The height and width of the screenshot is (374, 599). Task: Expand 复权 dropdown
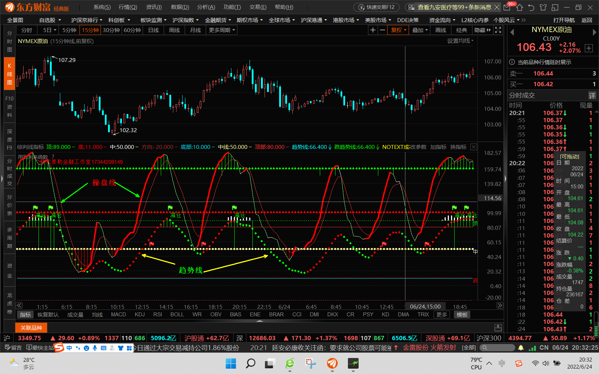click(398, 30)
